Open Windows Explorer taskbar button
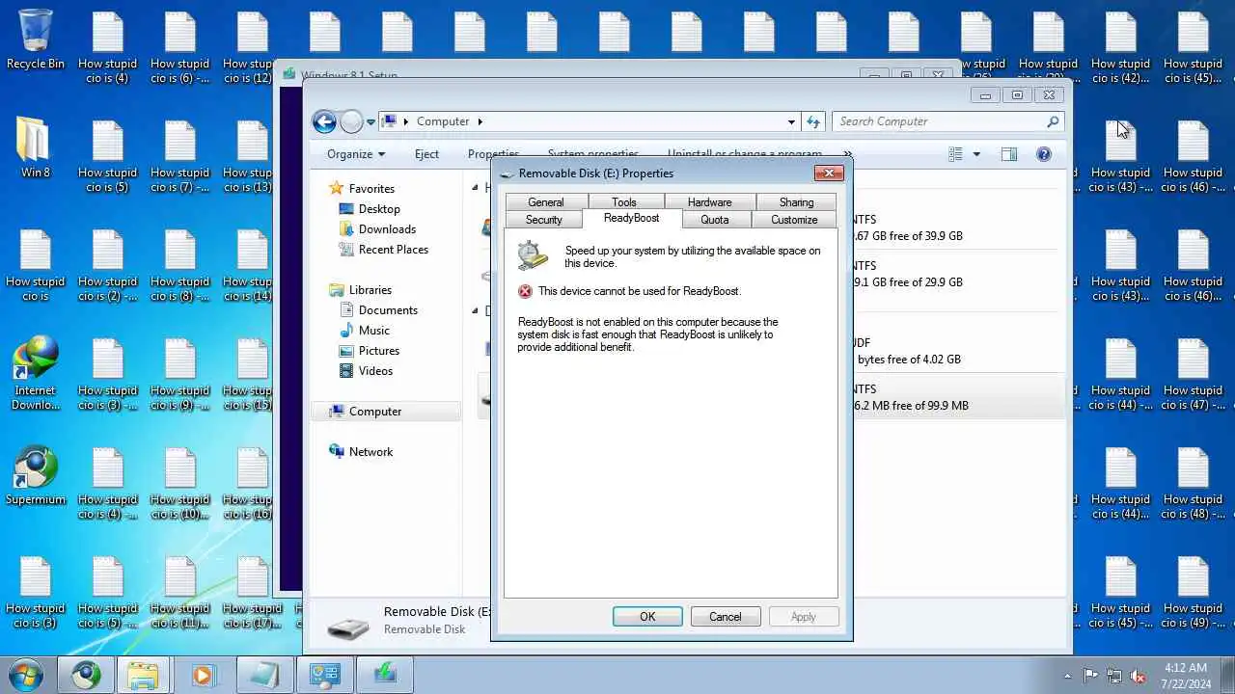1235x694 pixels. (143, 674)
